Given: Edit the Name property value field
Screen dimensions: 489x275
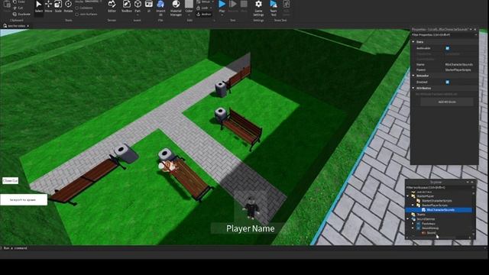Looking at the screenshot, I should 460,64.
